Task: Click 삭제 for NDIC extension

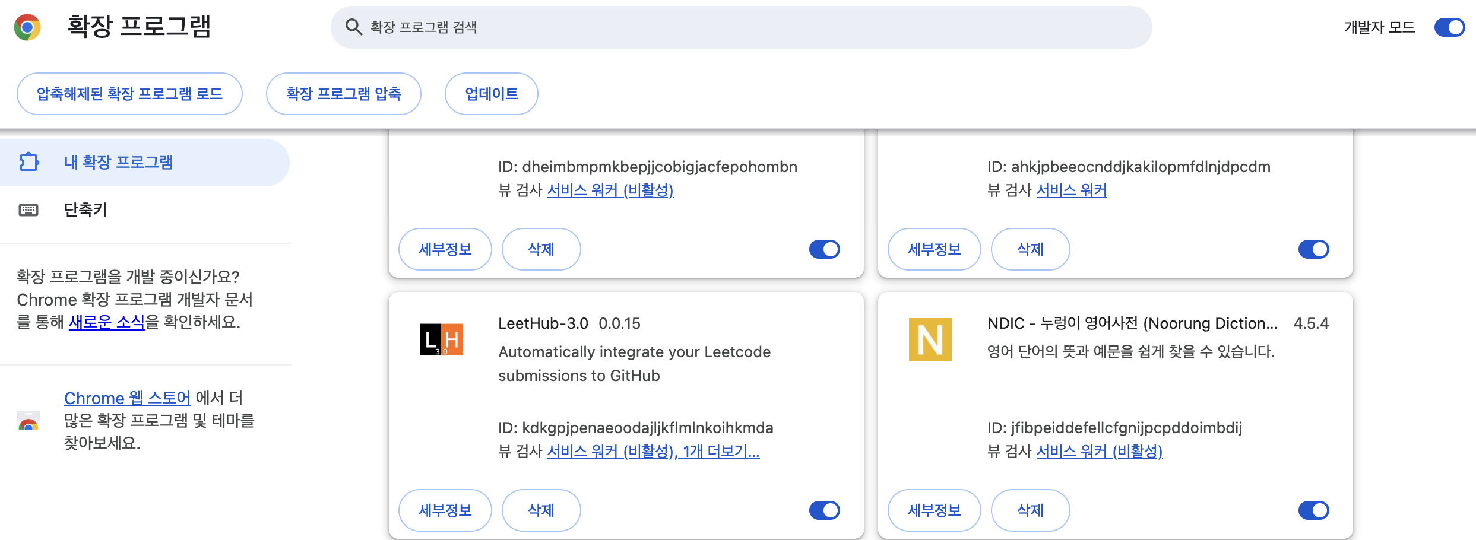Action: click(1031, 510)
